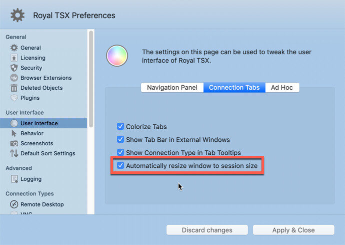Click the Discard changes button
The height and width of the screenshot is (245, 345).
tap(207, 230)
